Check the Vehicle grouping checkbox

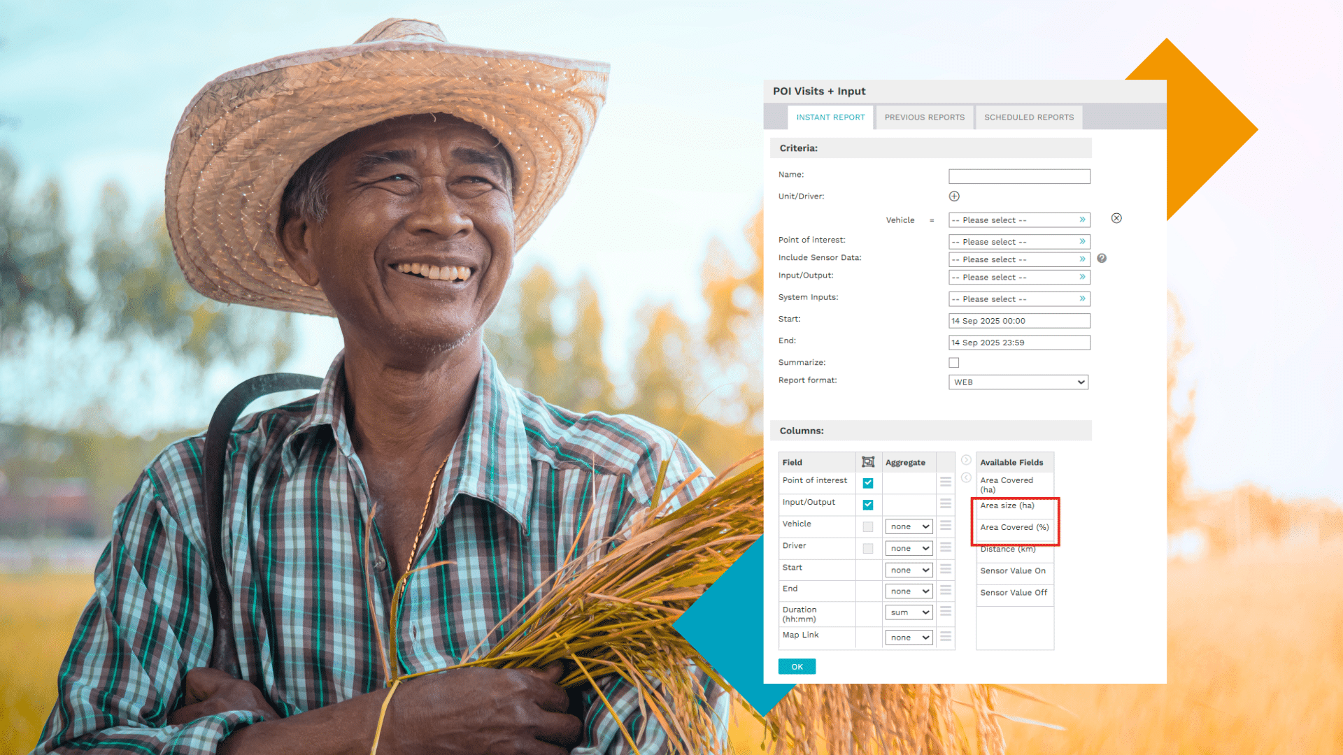pyautogui.click(x=868, y=527)
